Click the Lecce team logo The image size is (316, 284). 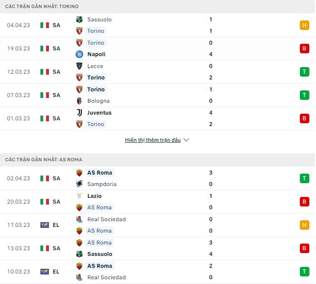(x=79, y=66)
